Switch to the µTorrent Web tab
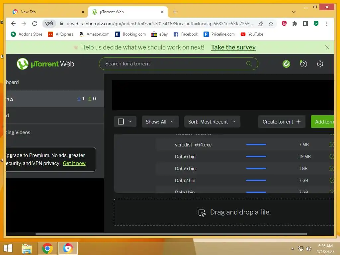The height and width of the screenshot is (255, 340). (128, 12)
